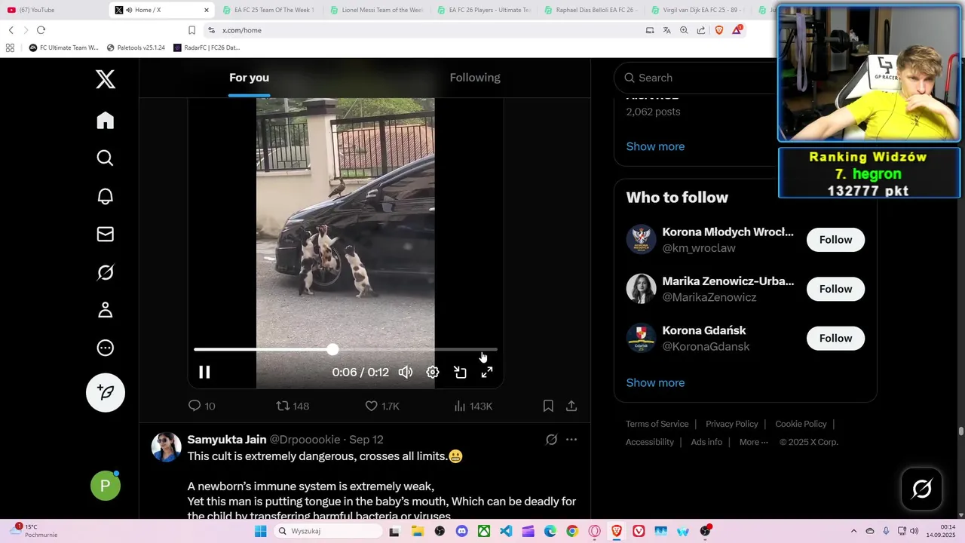The height and width of the screenshot is (543, 965).
Task: Open Samyukta Jain profile name link
Action: tap(226, 440)
